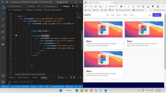The width and height of the screenshot is (166, 93).
Task: Change encoding UTF-8 in status bar
Action: (41, 86)
